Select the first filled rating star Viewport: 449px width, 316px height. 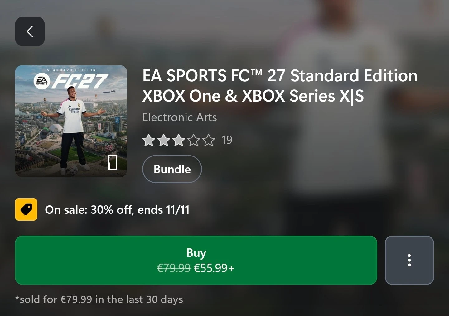click(148, 140)
